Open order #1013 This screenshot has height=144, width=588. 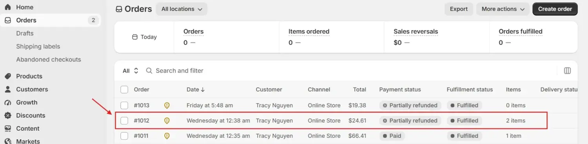pos(142,105)
